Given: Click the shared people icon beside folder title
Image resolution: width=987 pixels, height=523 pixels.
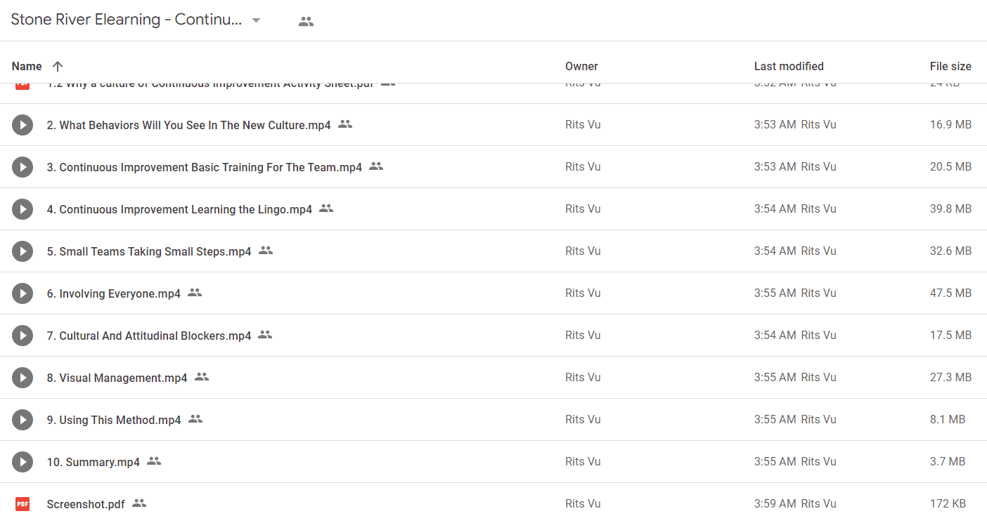Looking at the screenshot, I should tap(306, 21).
